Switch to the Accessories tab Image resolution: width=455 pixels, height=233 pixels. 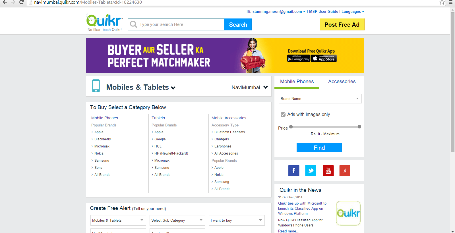[342, 82]
